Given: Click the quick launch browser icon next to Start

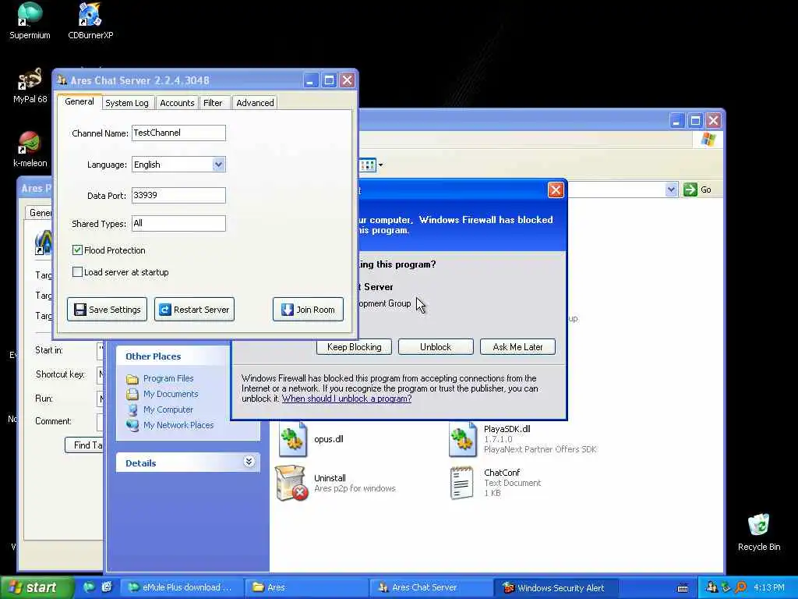Looking at the screenshot, I should point(89,587).
